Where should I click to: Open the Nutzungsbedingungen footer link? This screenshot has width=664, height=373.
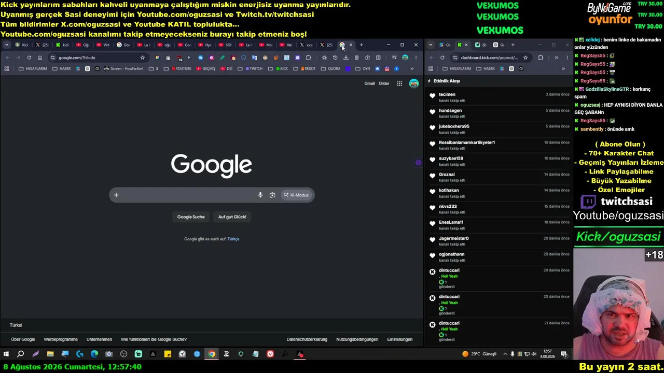357,339
